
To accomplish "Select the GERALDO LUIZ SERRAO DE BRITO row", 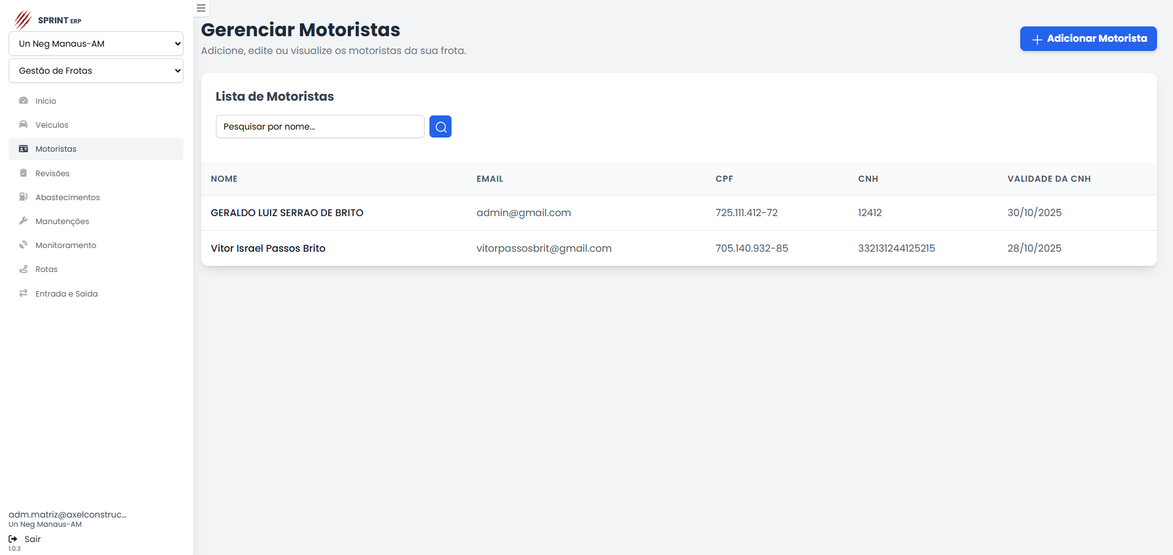I will (287, 213).
